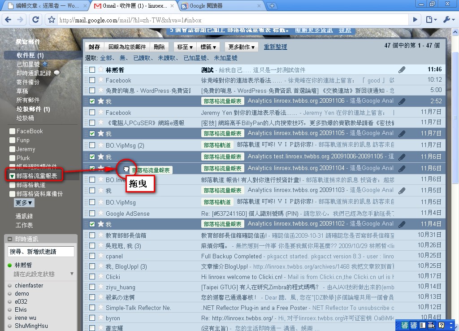Image resolution: width=459 pixels, height=331 pixels.
Task: Switch to the Google 閱讀器 tab
Action: 221,6
